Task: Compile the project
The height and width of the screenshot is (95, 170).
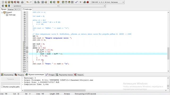Action: 63,2
